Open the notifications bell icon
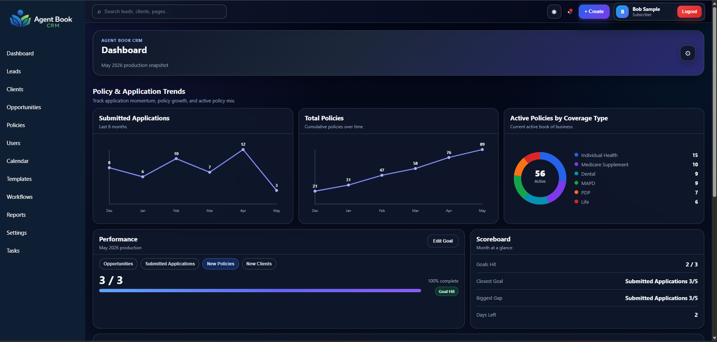717x342 pixels. [570, 12]
